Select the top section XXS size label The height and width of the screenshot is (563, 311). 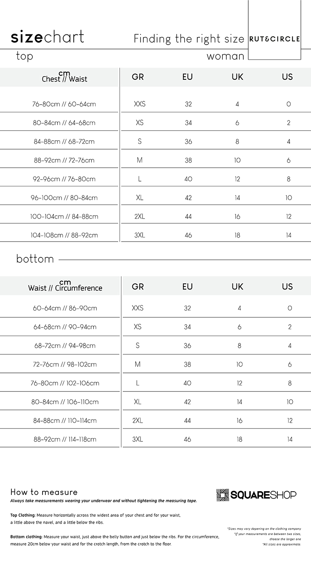pyautogui.click(x=140, y=104)
